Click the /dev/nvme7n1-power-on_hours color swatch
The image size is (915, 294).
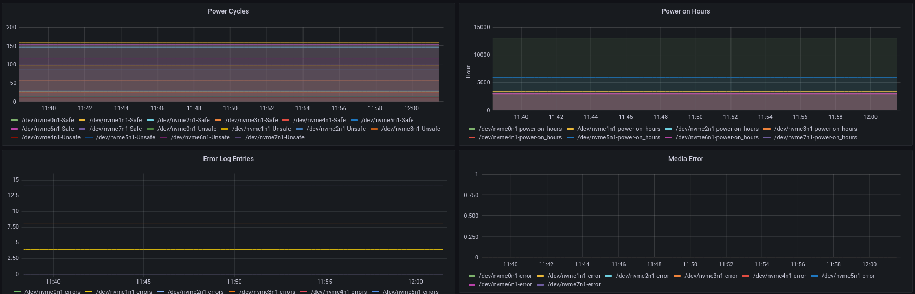[x=767, y=137]
